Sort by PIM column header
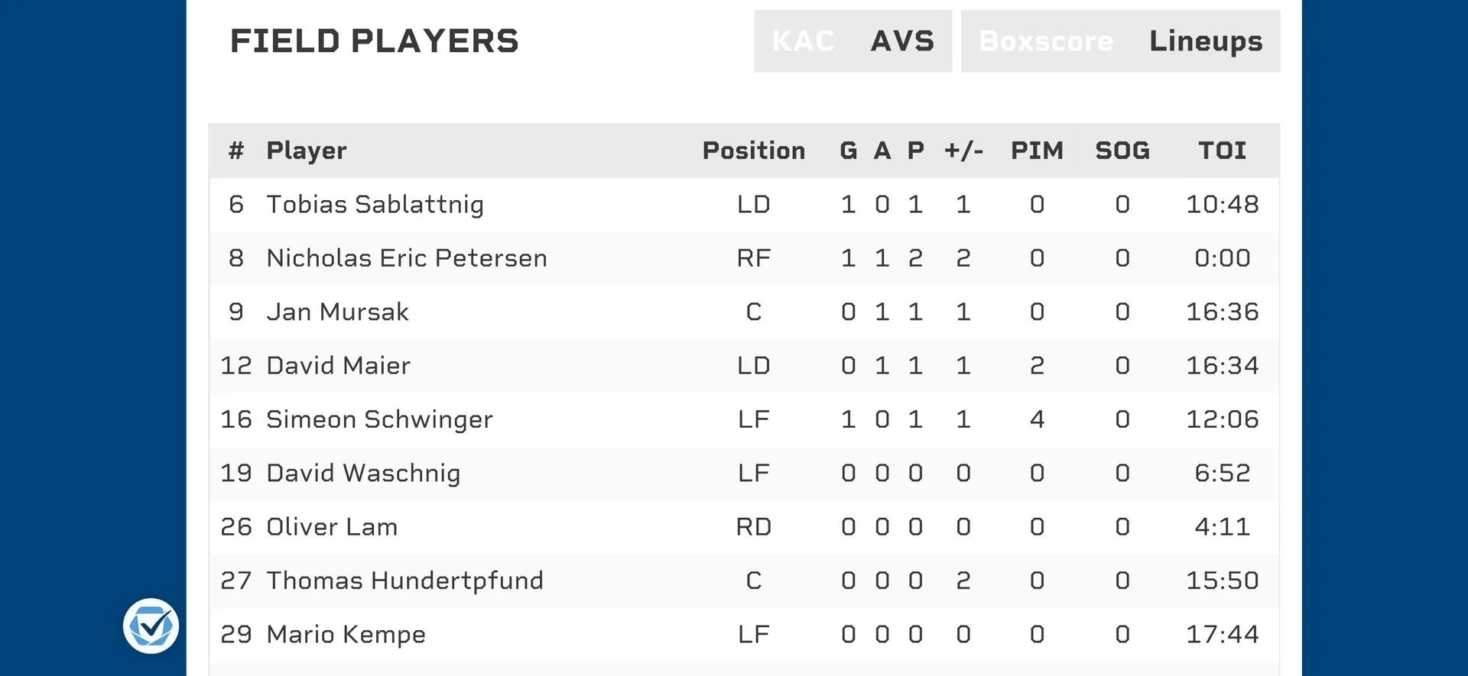Screen dimensions: 1468x676 1037,150
